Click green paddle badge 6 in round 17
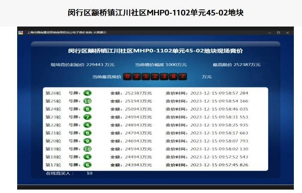 [87, 165]
